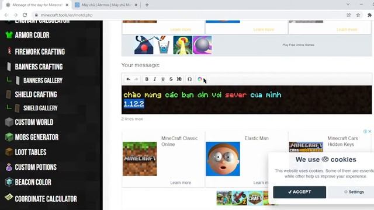This screenshot has height=210, width=374.
Task: Open Shield Crafting from the sidebar
Action: tap(36, 94)
